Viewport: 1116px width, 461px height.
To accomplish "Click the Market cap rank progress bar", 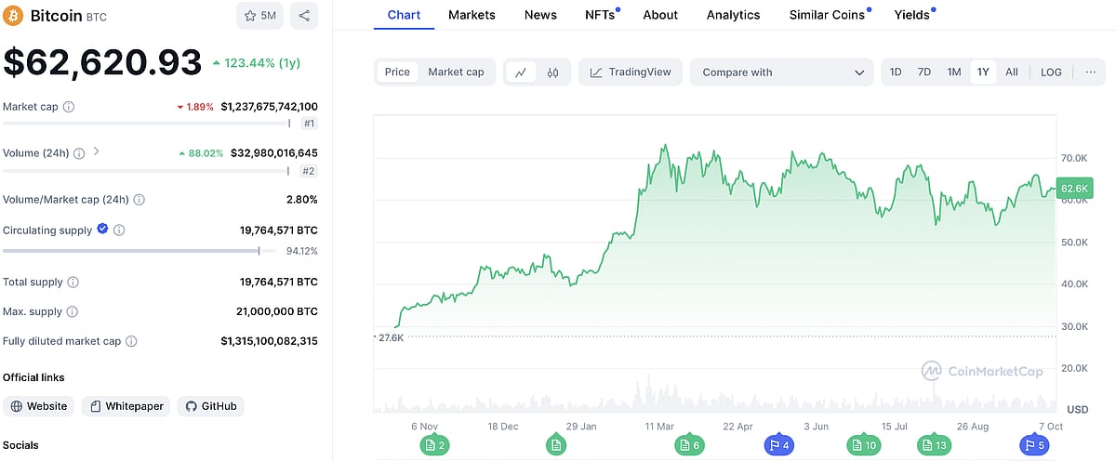I will [147, 124].
